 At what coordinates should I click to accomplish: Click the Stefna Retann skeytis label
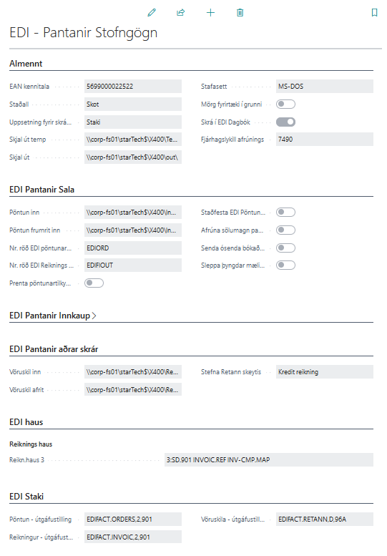tap(231, 372)
